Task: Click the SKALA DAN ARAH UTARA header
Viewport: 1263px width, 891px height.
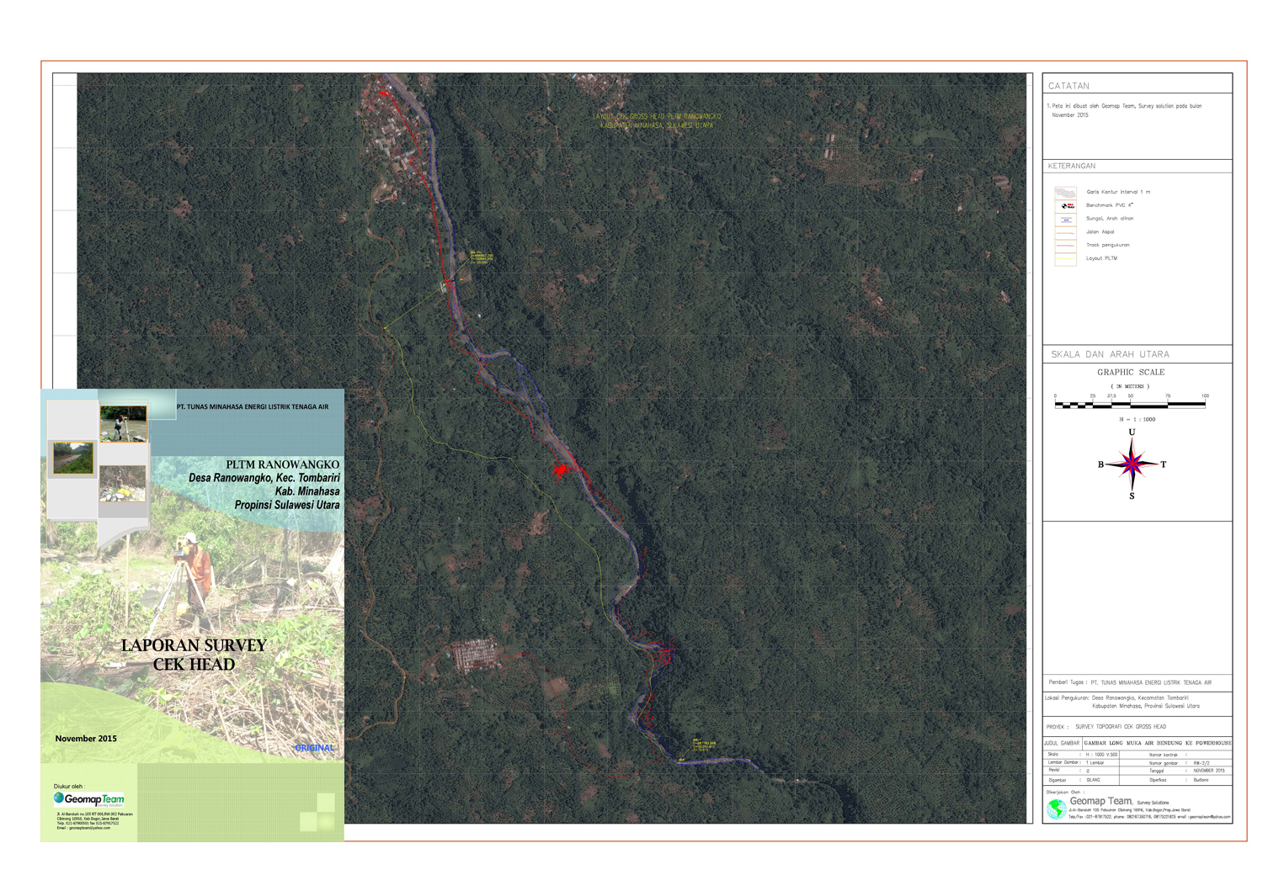Action: click(1110, 354)
